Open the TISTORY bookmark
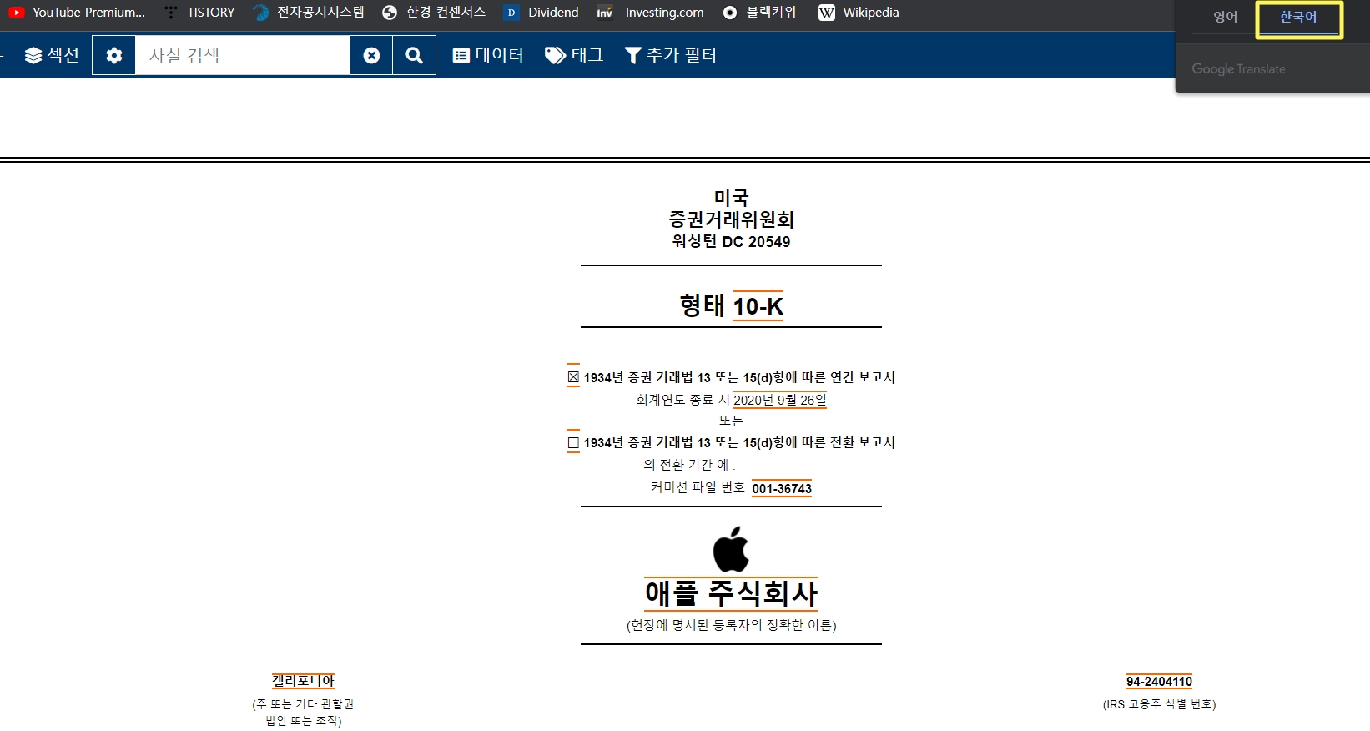Image resolution: width=1370 pixels, height=731 pixels. click(x=199, y=13)
